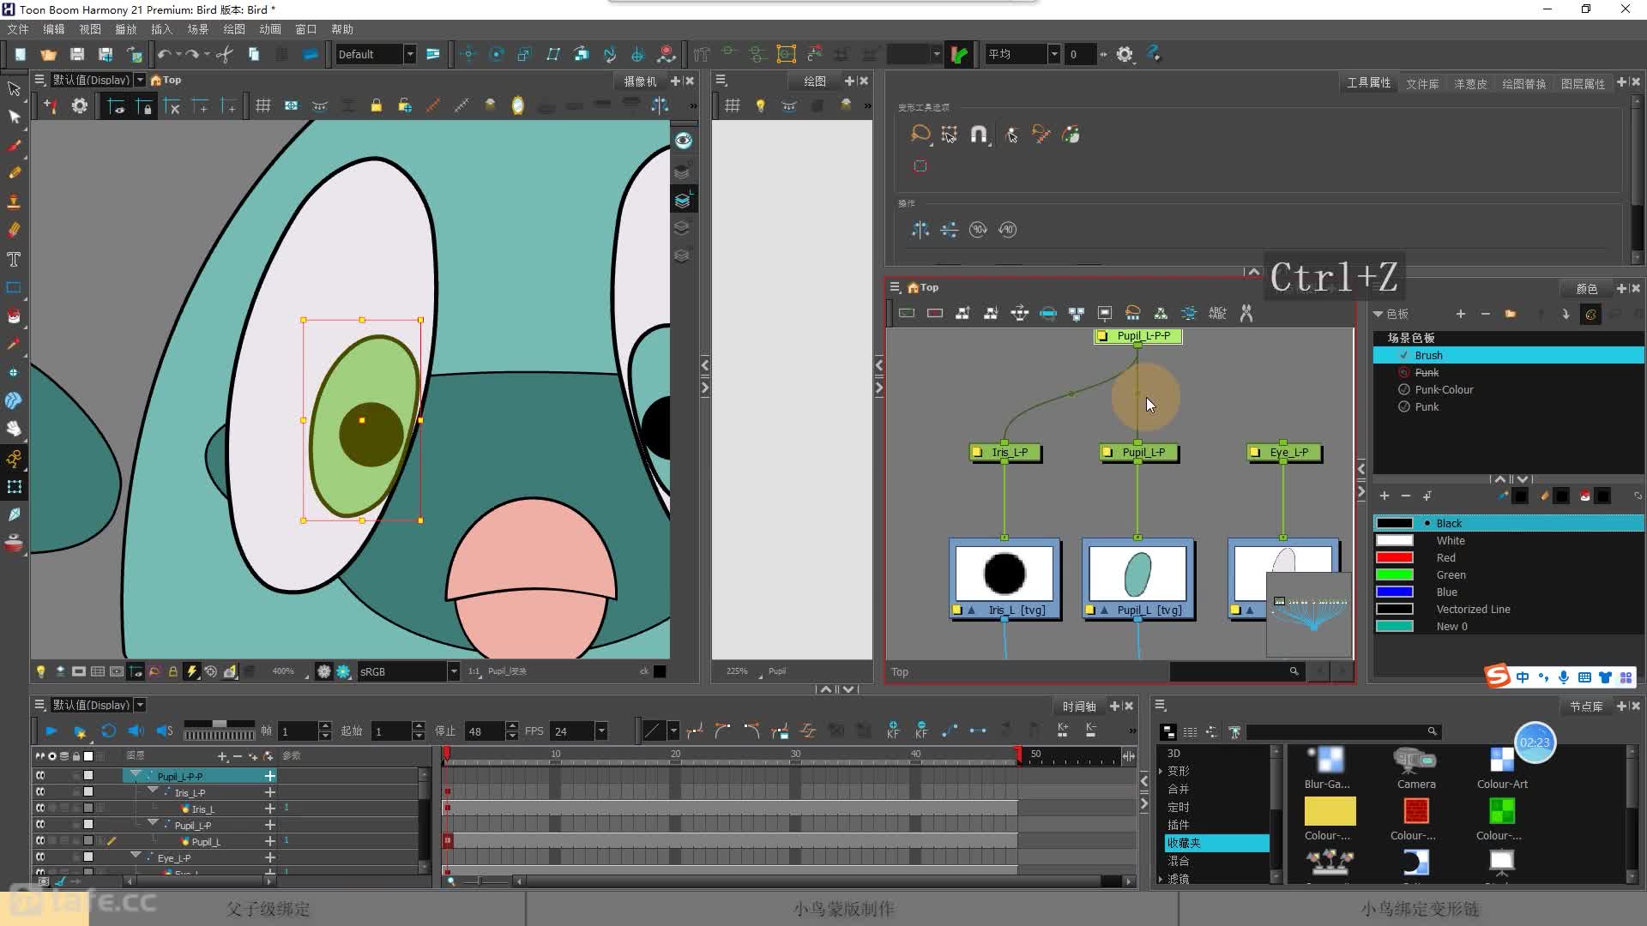1647x926 pixels.
Task: Open 文件 menu
Action: pos(18,29)
